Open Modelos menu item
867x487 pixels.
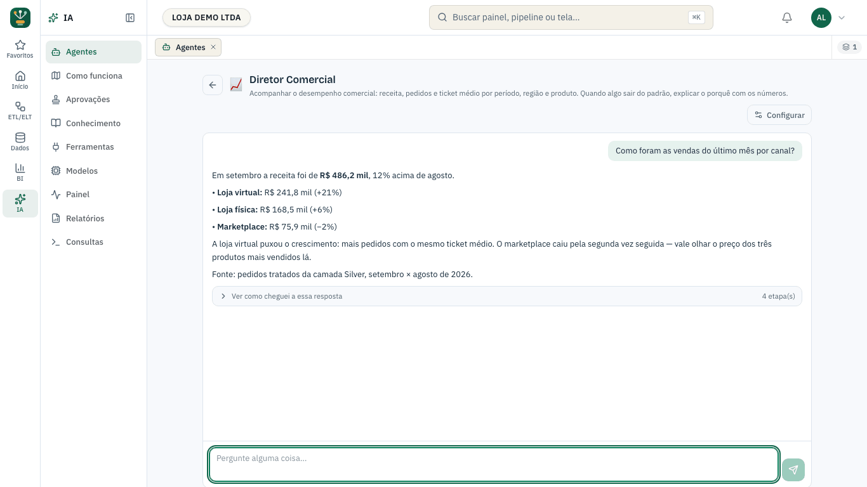pyautogui.click(x=93, y=171)
